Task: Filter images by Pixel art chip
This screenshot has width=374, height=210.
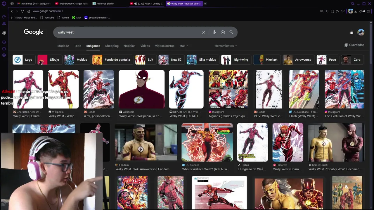Action: point(267,60)
